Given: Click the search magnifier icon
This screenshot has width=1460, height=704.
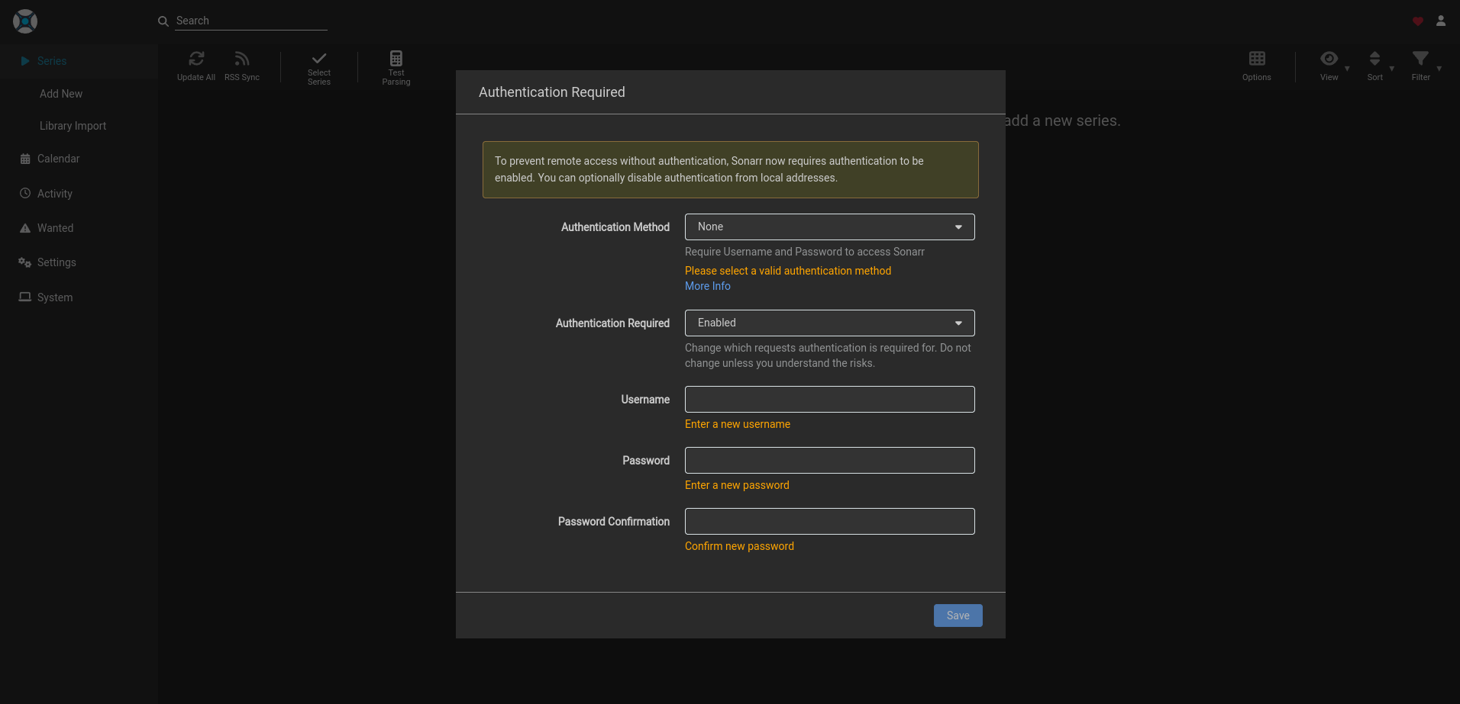Looking at the screenshot, I should click(163, 21).
